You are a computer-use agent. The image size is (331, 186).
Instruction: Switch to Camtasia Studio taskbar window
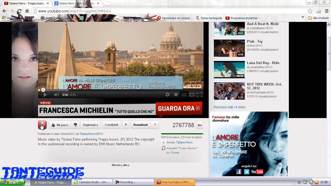pos(92,182)
